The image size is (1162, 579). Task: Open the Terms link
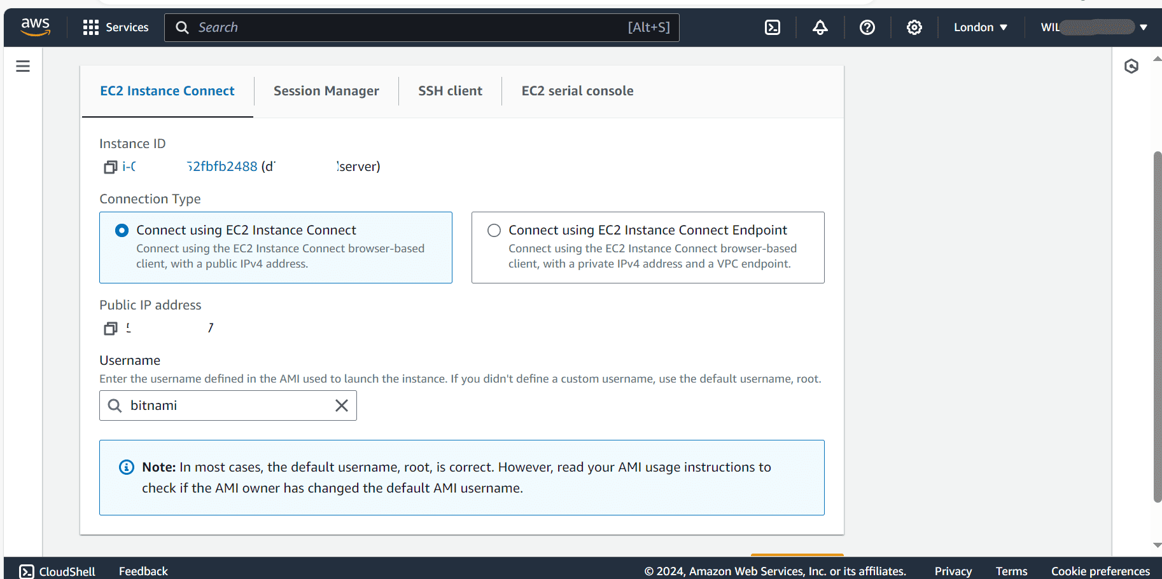pyautogui.click(x=1012, y=571)
